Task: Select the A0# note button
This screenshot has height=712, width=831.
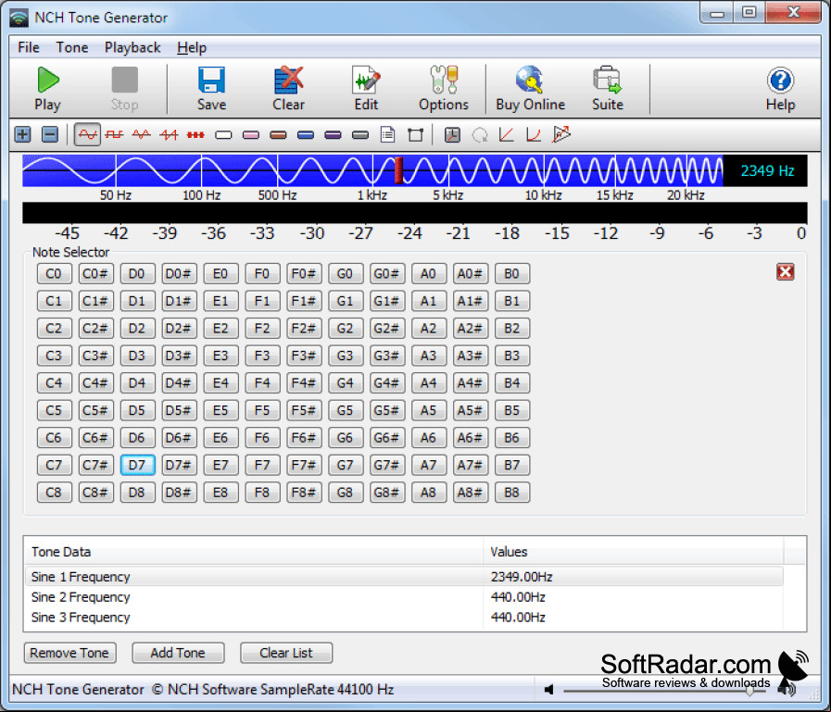Action: click(470, 274)
